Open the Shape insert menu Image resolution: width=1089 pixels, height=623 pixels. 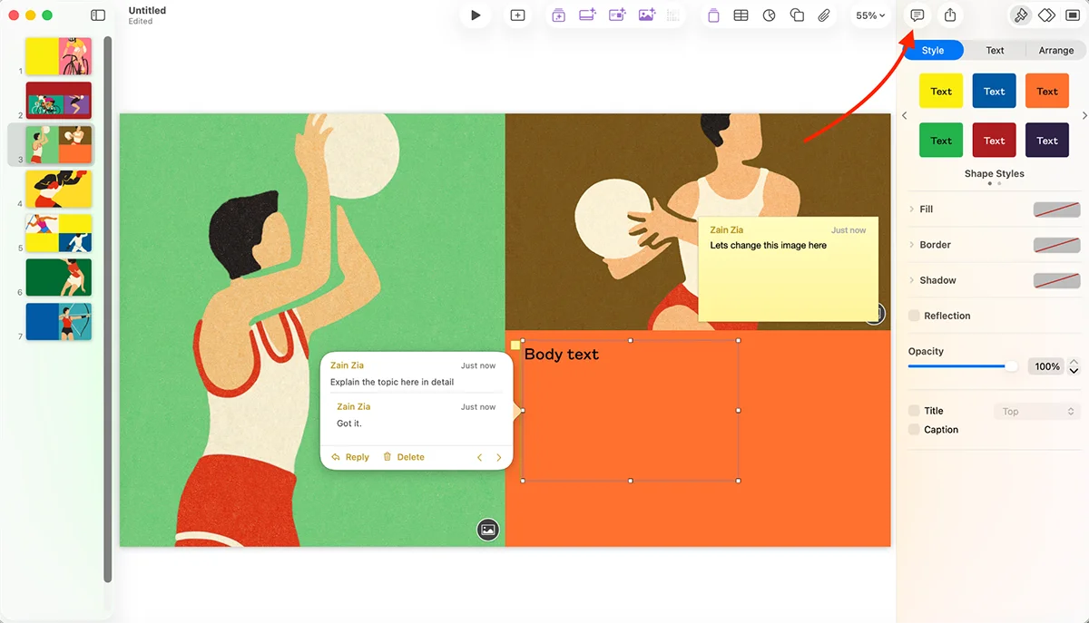coord(797,15)
